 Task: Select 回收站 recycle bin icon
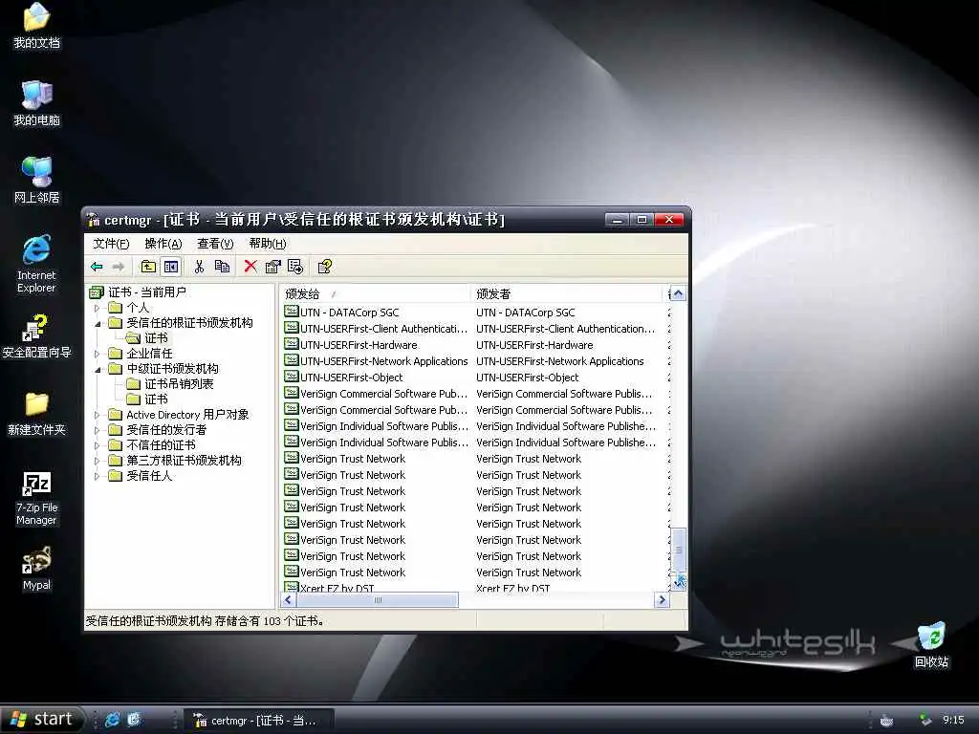coord(931,645)
